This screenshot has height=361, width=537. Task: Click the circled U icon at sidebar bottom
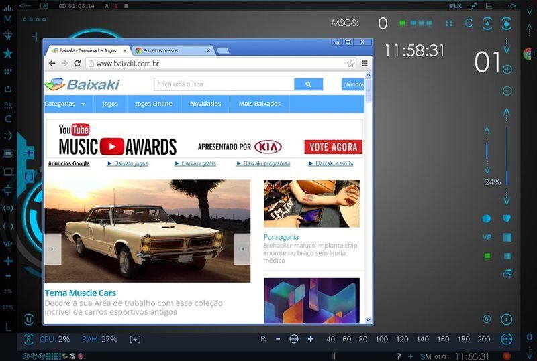point(28,319)
